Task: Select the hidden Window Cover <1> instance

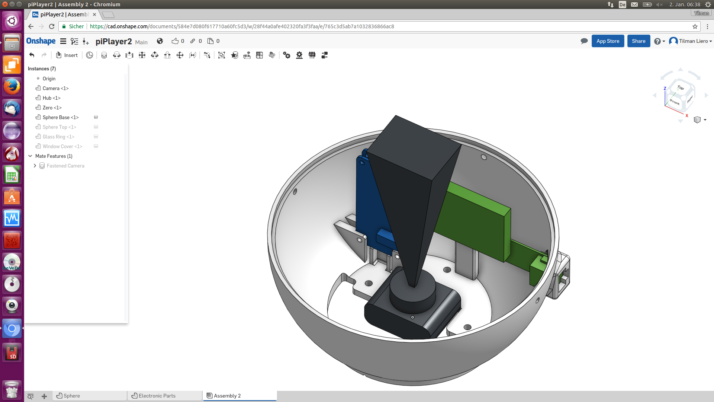Action: [62, 146]
